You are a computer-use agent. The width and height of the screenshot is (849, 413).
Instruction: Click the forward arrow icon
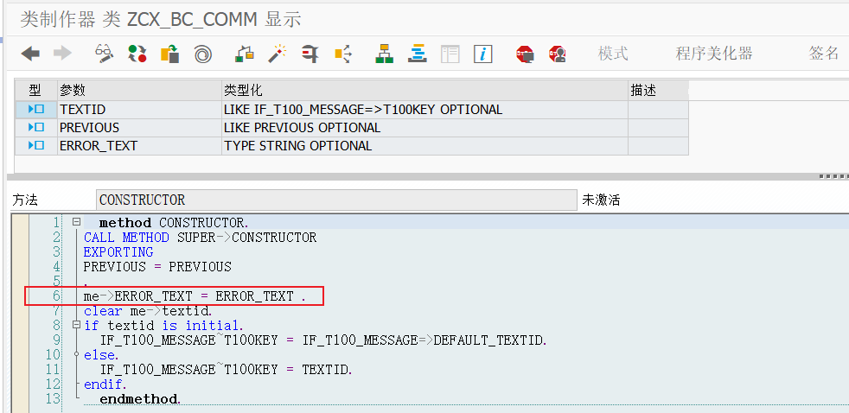pos(63,53)
